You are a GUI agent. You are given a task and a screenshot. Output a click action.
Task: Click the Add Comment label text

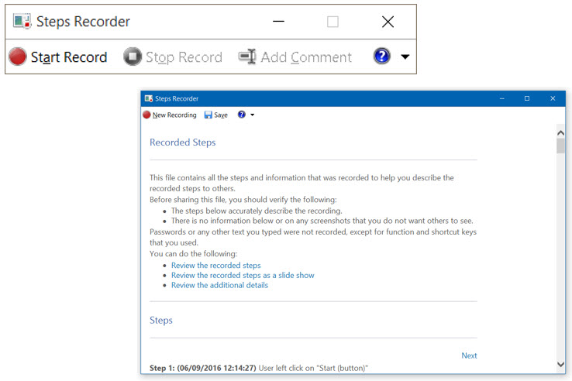pyautogui.click(x=306, y=57)
